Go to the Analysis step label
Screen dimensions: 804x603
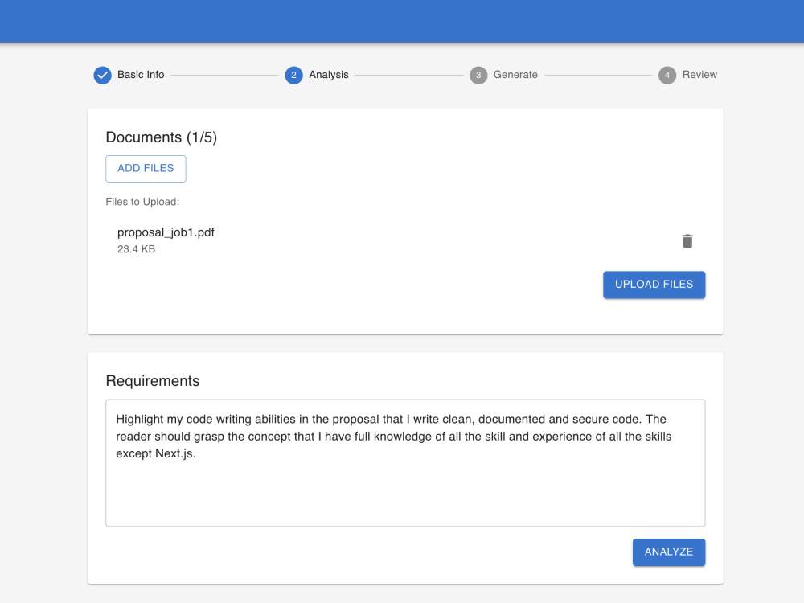pyautogui.click(x=329, y=74)
